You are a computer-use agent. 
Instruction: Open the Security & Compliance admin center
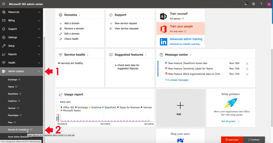(20, 130)
